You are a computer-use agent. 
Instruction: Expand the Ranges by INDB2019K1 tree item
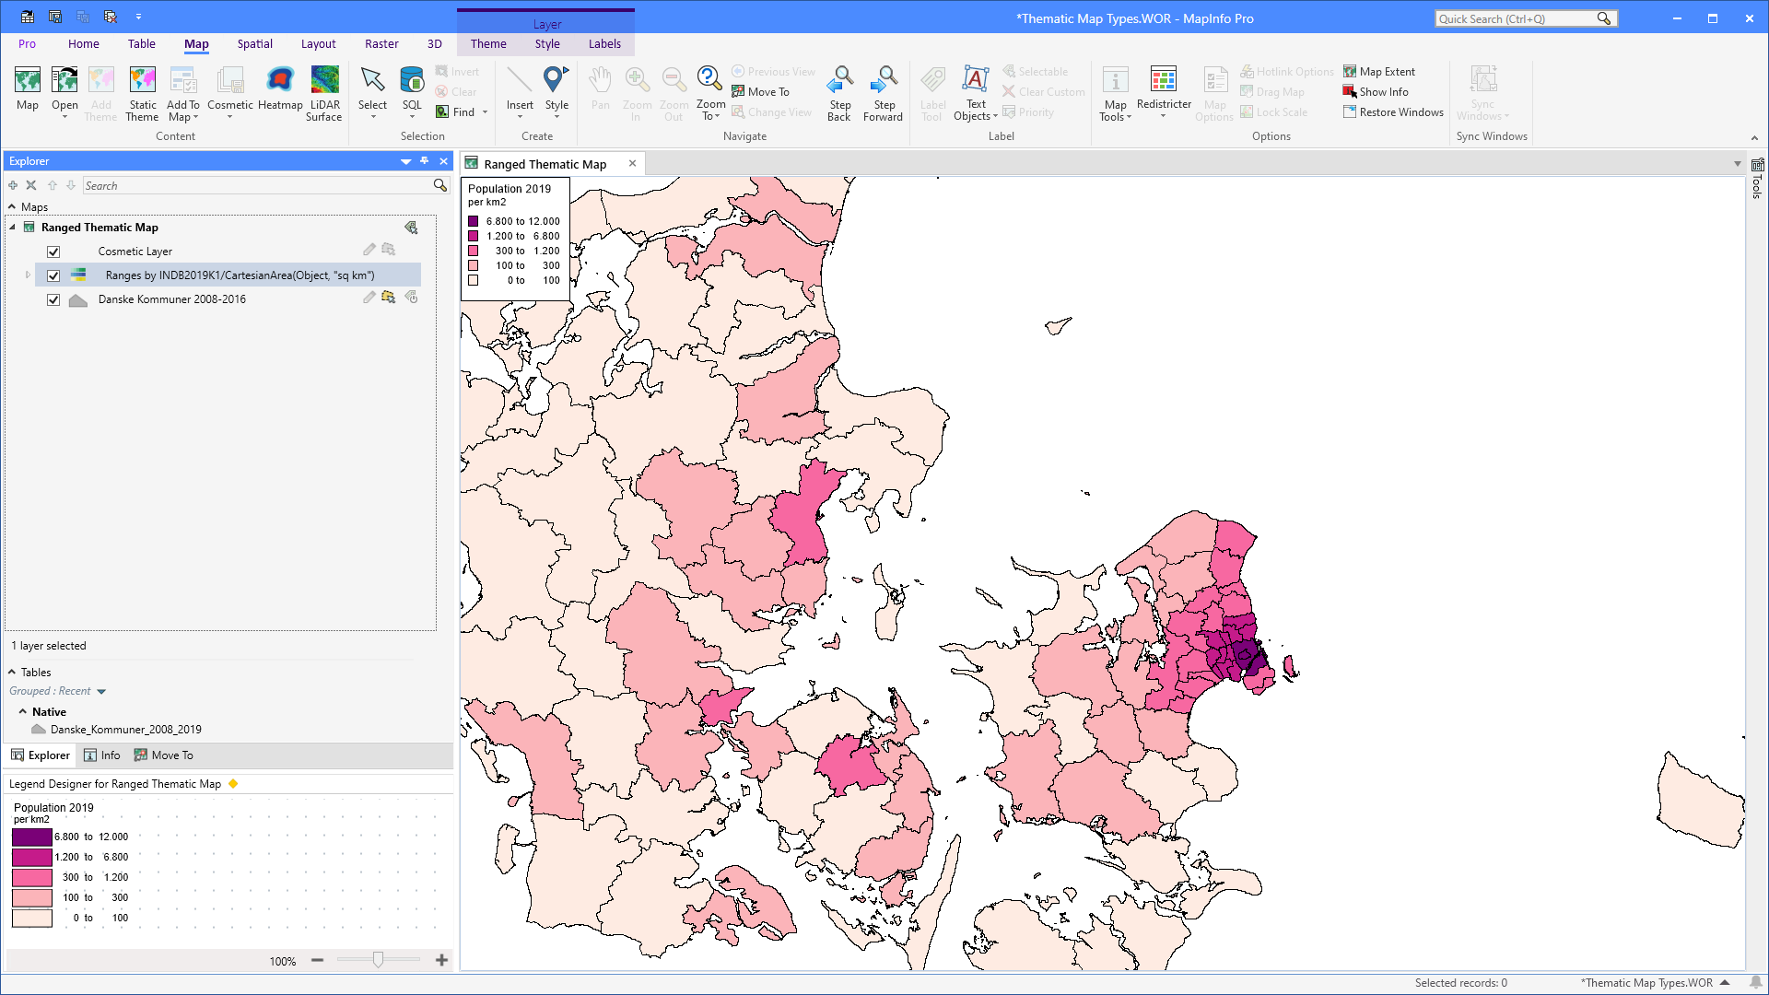27,275
